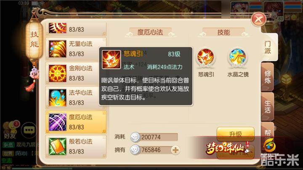Open the chat bubble icon

(x=29, y=130)
